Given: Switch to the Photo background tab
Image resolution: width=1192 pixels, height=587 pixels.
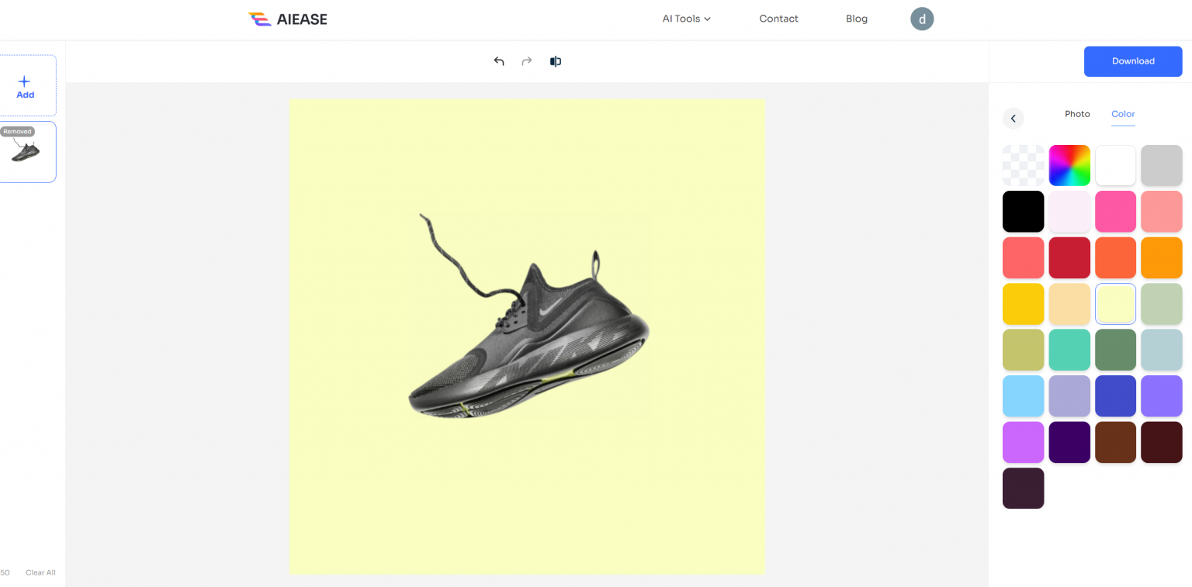Looking at the screenshot, I should point(1077,113).
